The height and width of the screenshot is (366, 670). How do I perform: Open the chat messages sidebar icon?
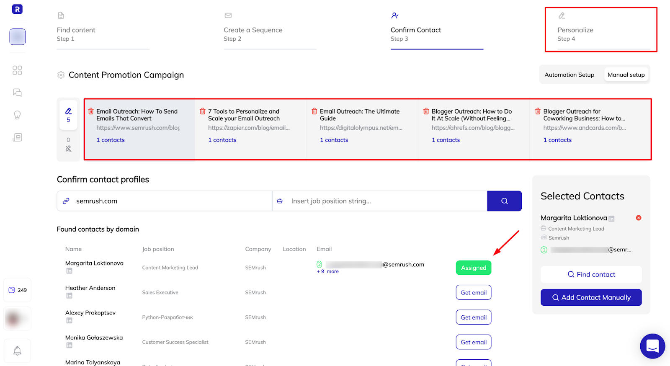pyautogui.click(x=17, y=93)
